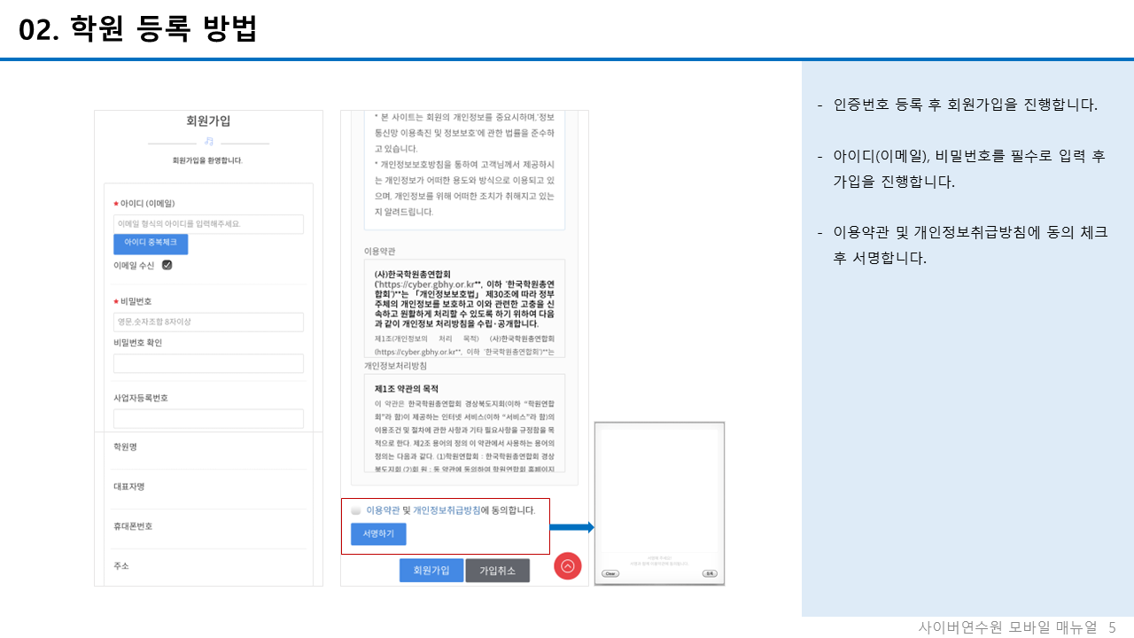The image size is (1134, 638).
Task: Click the gray 가입취소 cancel button
Action: click(497, 570)
